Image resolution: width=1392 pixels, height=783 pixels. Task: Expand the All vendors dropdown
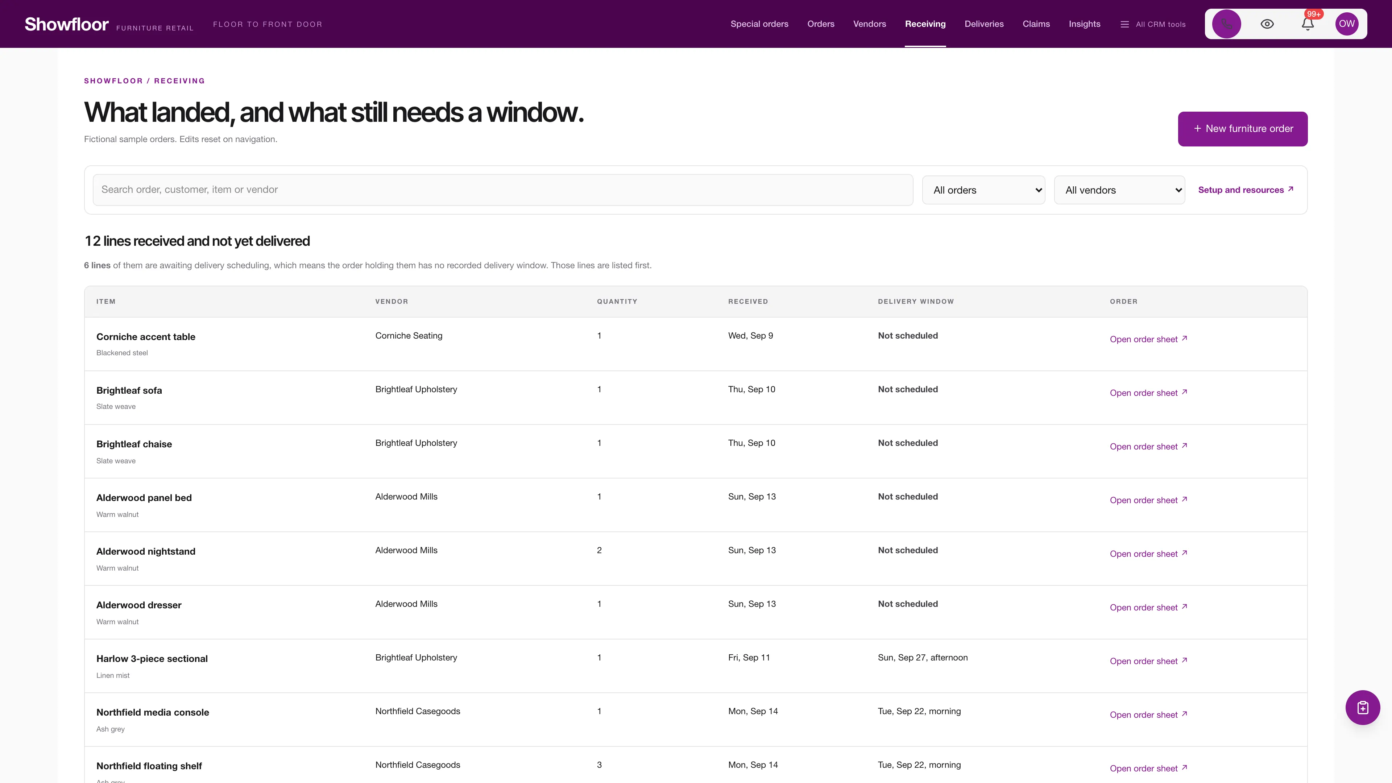(1119, 190)
